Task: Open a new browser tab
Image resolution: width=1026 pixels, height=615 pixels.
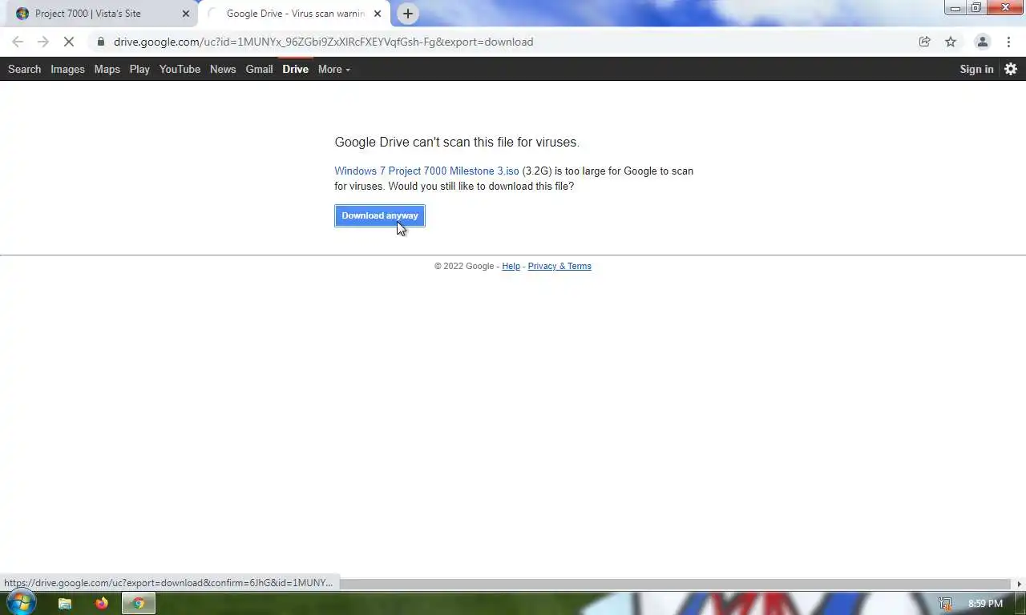Action: (x=408, y=14)
